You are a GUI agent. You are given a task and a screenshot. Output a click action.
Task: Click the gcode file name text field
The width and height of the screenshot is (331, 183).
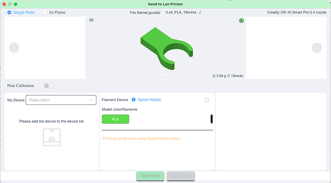point(181,12)
